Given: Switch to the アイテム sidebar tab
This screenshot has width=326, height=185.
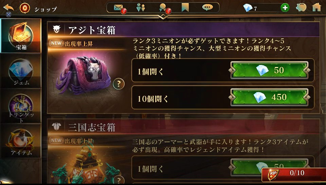Looking at the screenshot, I should click(21, 141).
